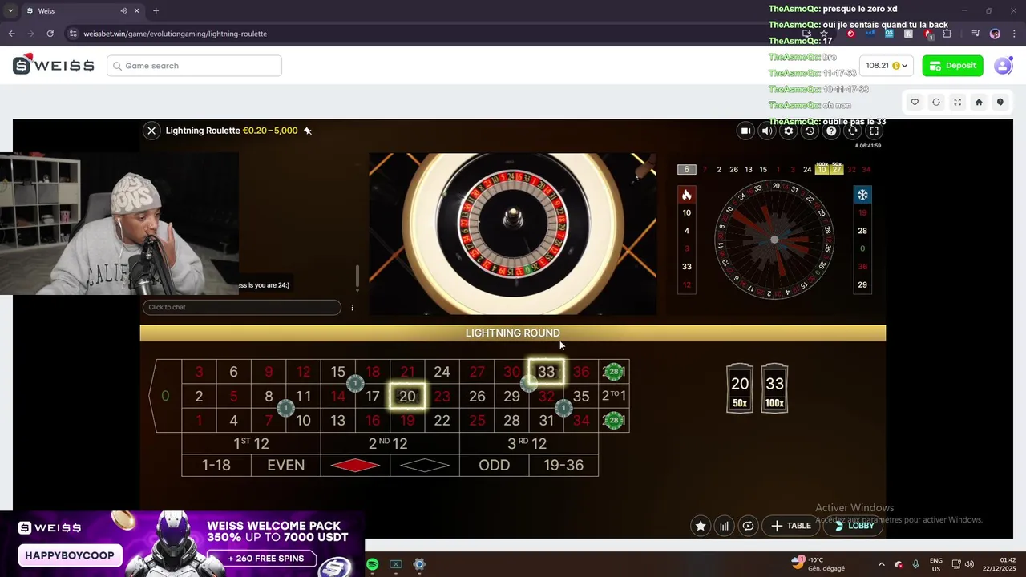Screen dimensions: 1026x577
Task: Click the autoplay circular arrows icon
Action: point(748,526)
